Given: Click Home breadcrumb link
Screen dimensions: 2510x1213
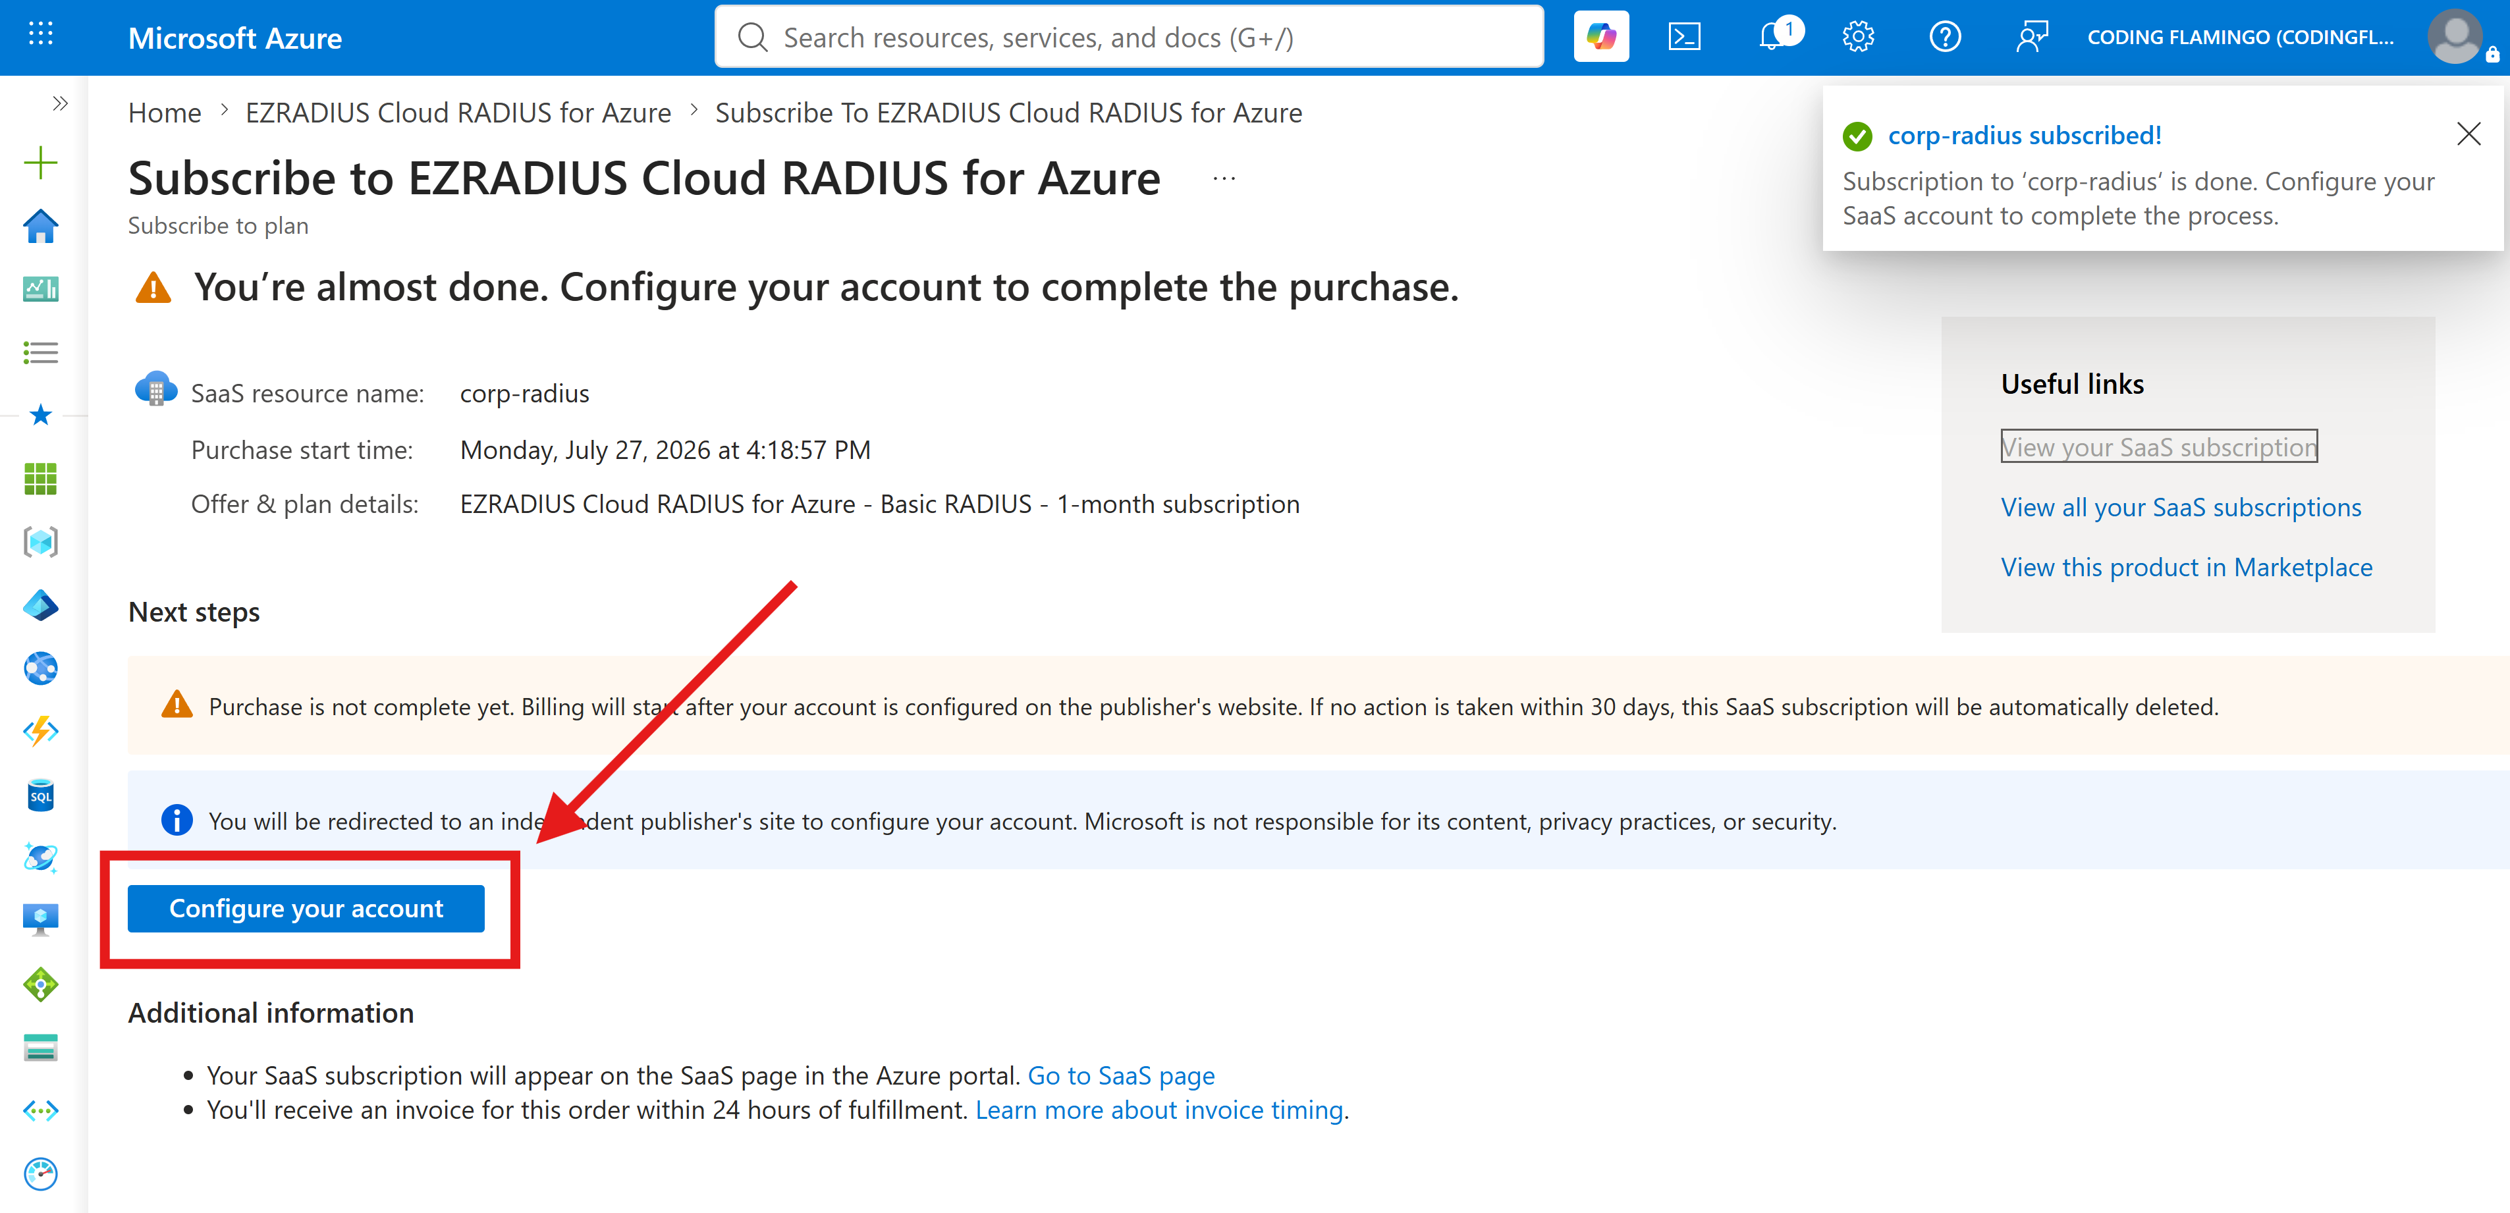Looking at the screenshot, I should pyautogui.click(x=165, y=113).
